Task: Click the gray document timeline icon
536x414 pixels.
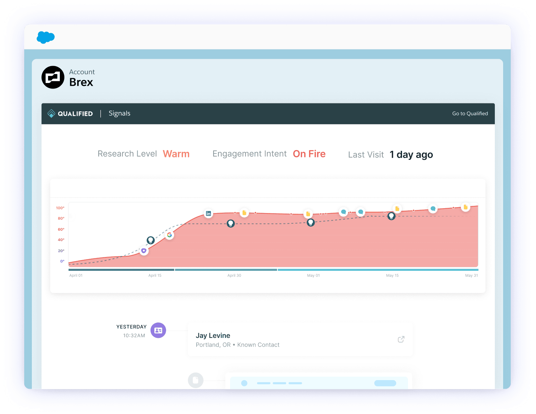Action: pos(196,380)
